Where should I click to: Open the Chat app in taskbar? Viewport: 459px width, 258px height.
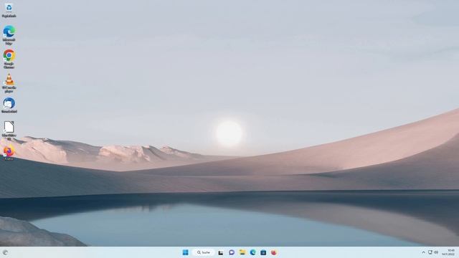point(232,252)
